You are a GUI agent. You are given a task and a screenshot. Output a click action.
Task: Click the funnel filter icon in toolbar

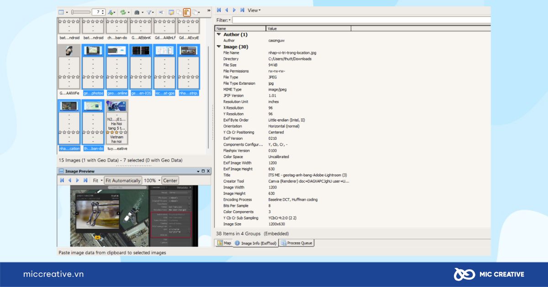[x=149, y=12]
